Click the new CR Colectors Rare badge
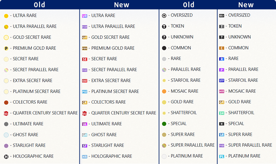276x164 pixels. click(85, 103)
